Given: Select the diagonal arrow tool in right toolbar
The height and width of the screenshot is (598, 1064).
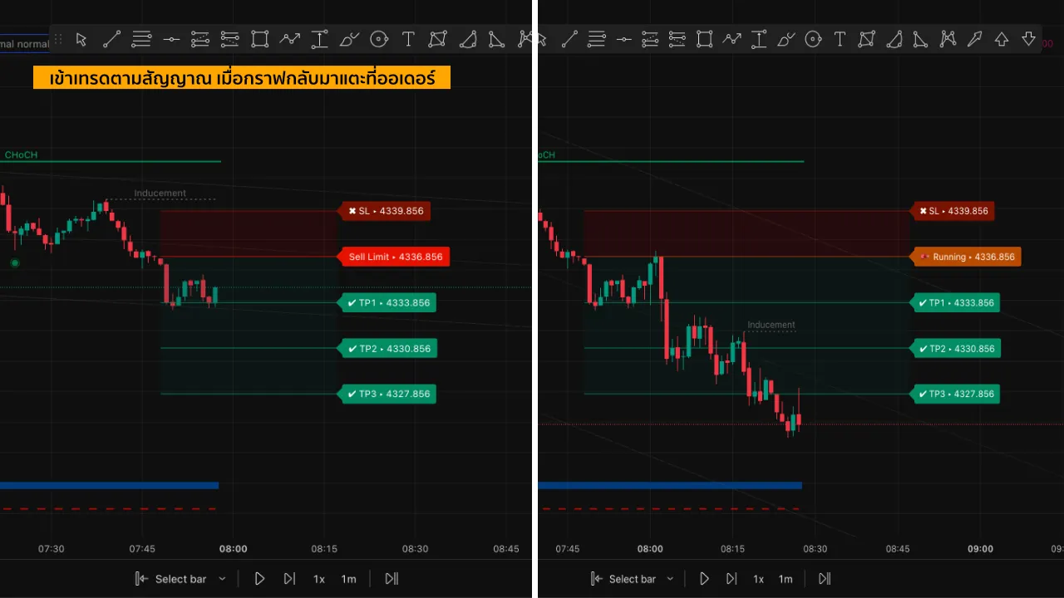Looking at the screenshot, I should [974, 39].
